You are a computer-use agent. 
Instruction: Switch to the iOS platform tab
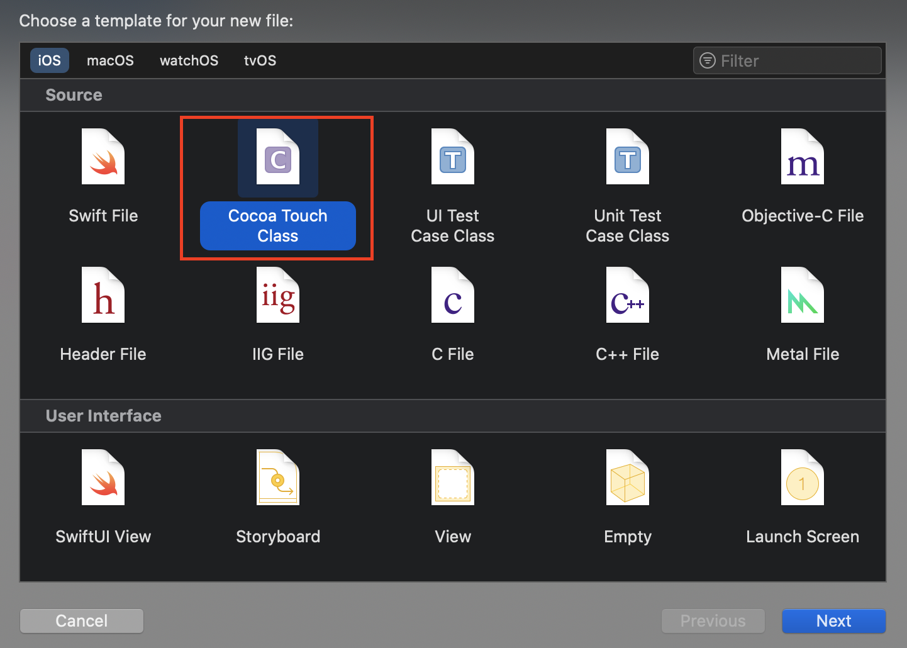coord(50,60)
